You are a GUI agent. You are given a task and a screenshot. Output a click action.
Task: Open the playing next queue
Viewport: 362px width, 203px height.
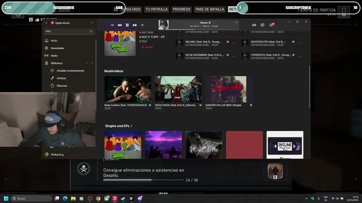coord(271,25)
